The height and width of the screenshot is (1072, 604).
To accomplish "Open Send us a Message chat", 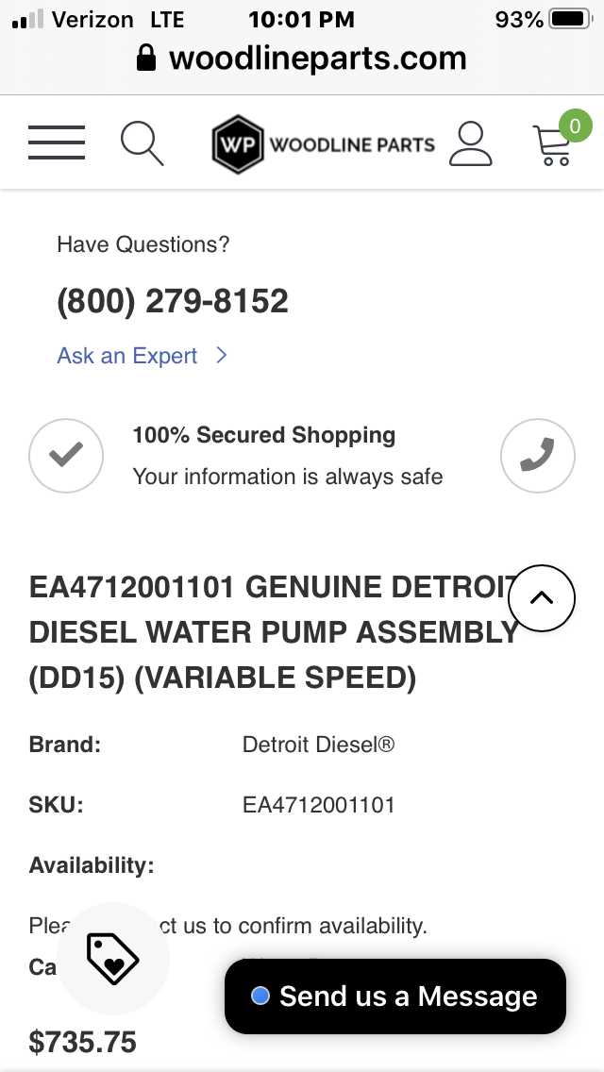I will pyautogui.click(x=394, y=997).
